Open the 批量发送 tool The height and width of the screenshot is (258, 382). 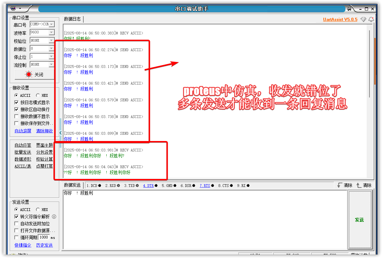[x=23, y=152]
